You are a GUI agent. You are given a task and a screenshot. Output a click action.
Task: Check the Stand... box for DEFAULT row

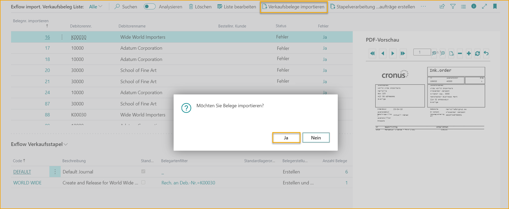tap(143, 171)
